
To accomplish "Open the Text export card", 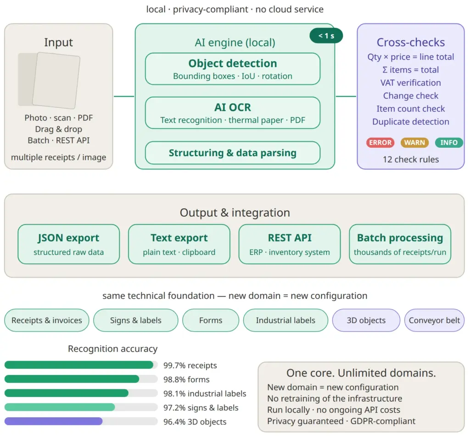I will pyautogui.click(x=179, y=244).
